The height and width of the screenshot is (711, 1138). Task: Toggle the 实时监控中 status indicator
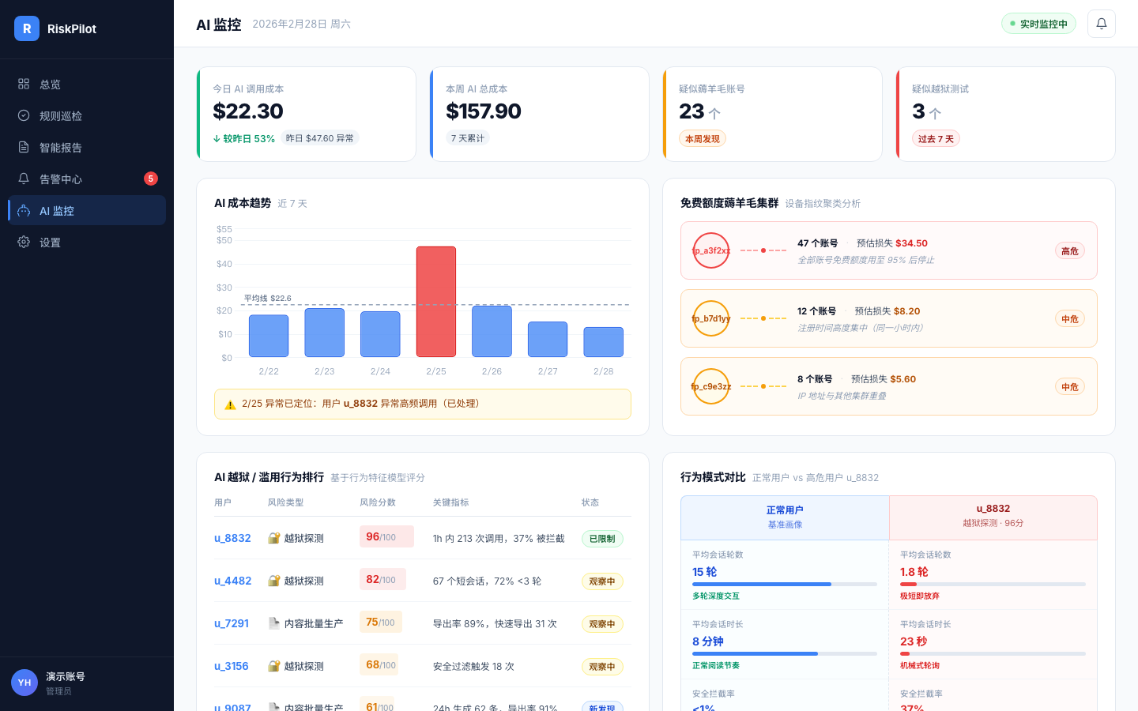click(x=1038, y=24)
